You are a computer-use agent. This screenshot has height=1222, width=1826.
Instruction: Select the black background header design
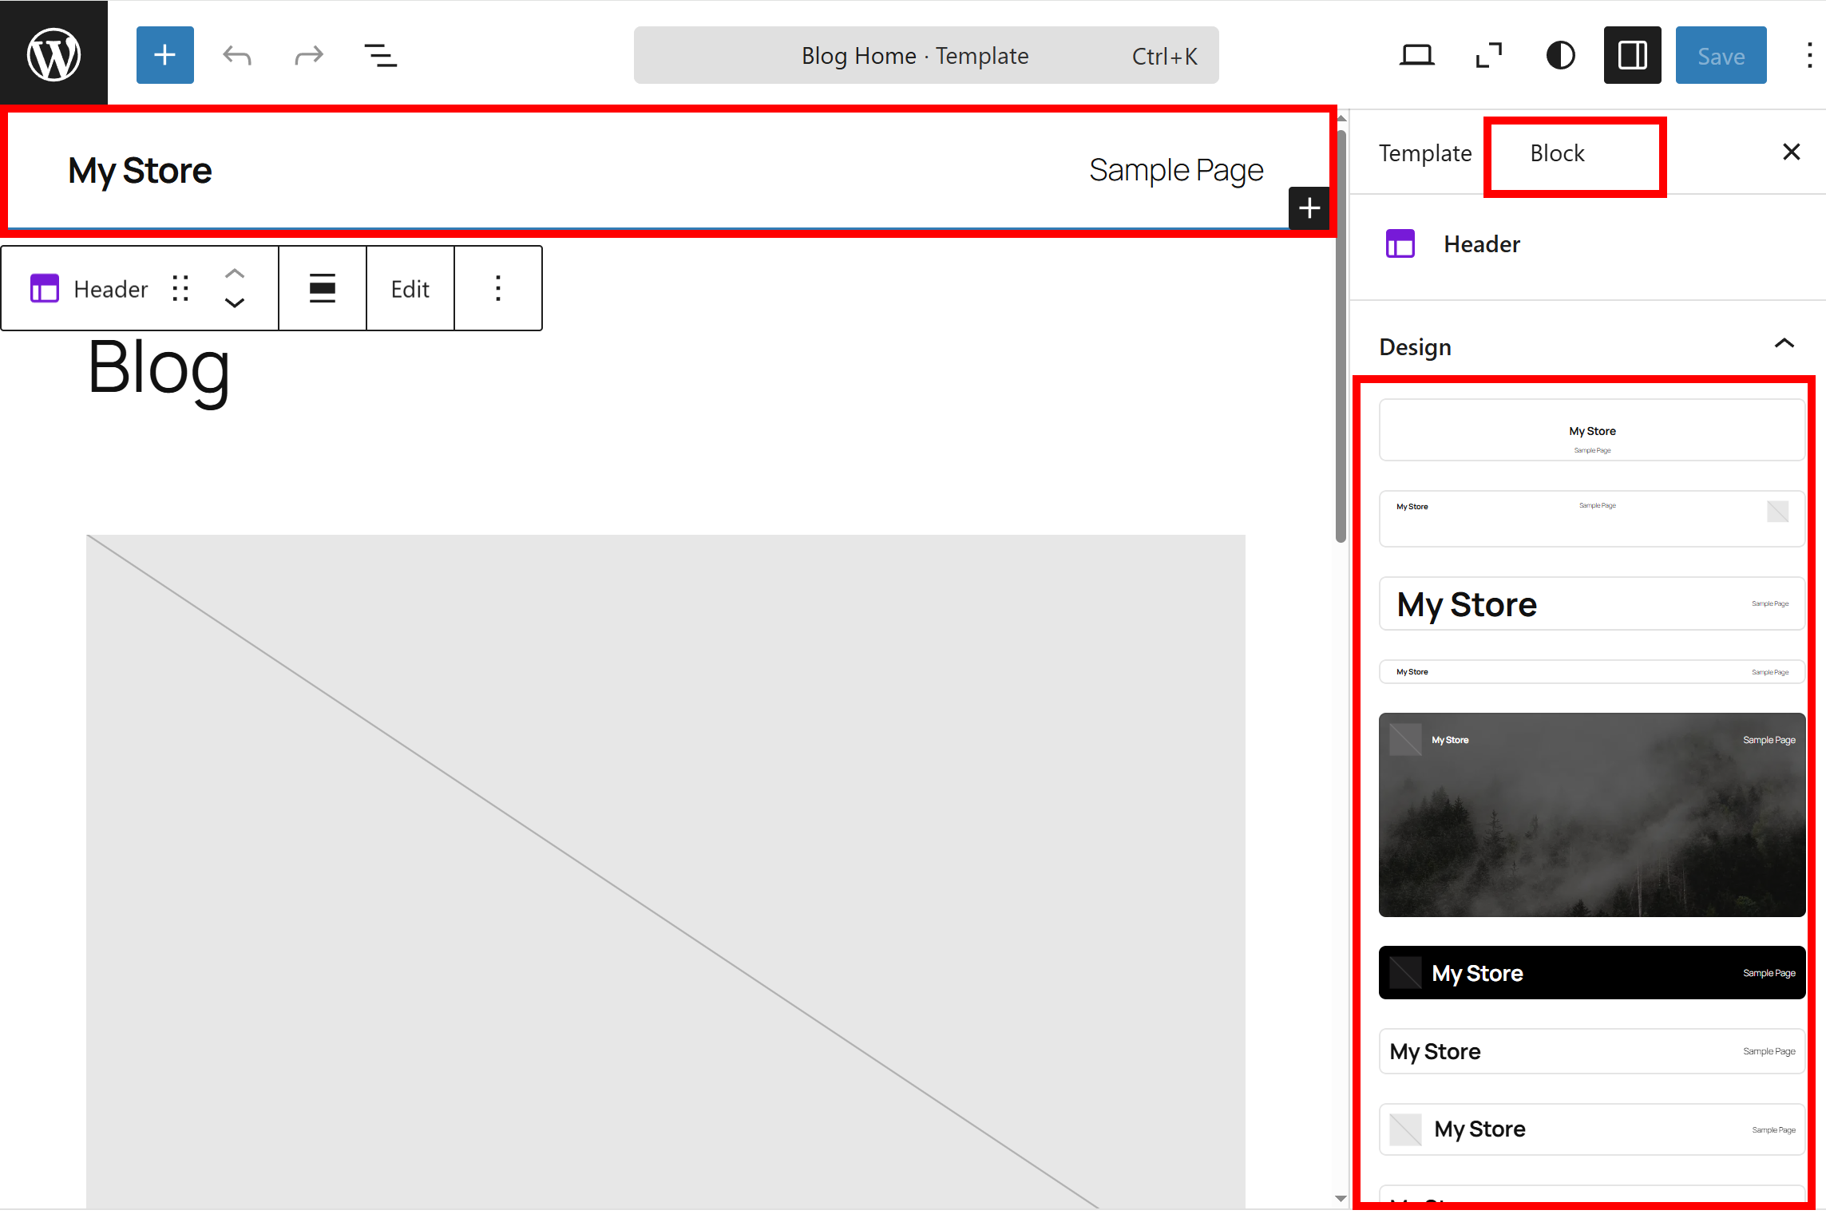(1591, 972)
